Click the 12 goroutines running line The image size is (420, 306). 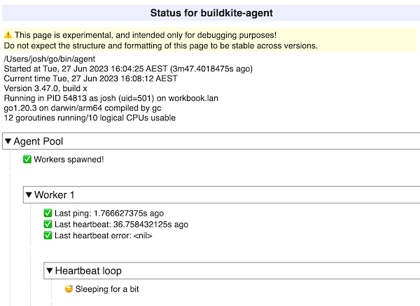click(90, 118)
